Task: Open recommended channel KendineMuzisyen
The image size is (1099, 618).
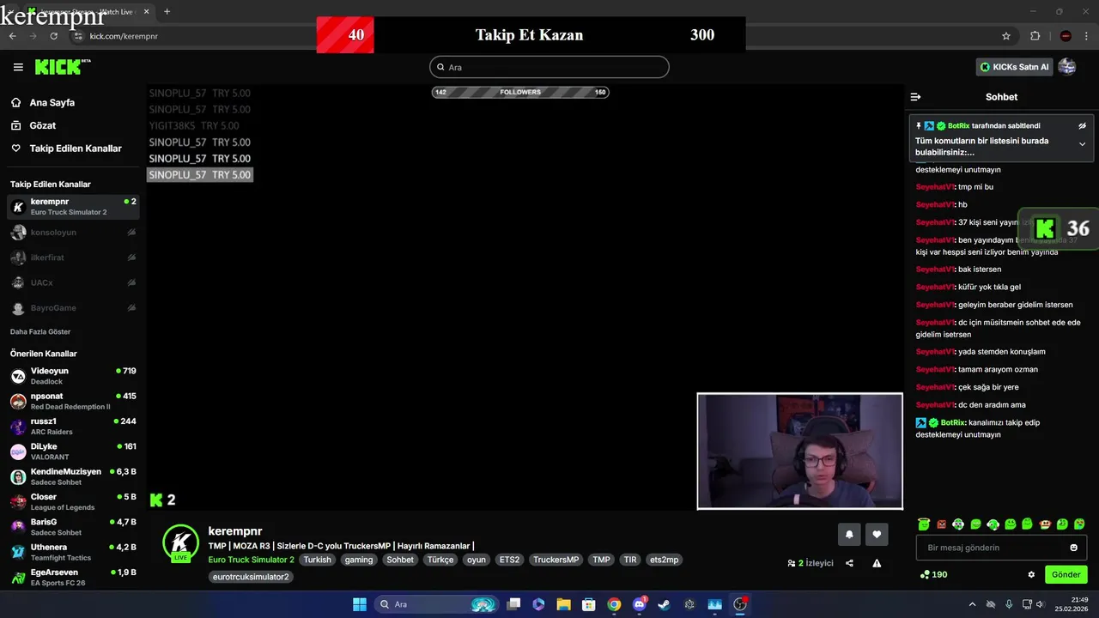Action: [73, 476]
